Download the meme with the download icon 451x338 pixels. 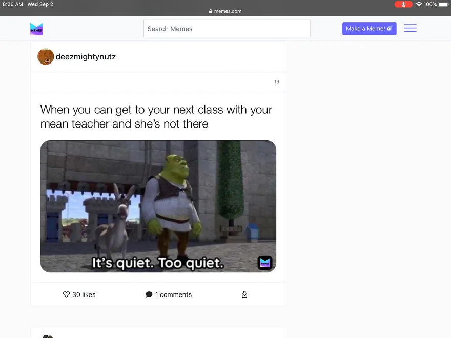pyautogui.click(x=244, y=294)
